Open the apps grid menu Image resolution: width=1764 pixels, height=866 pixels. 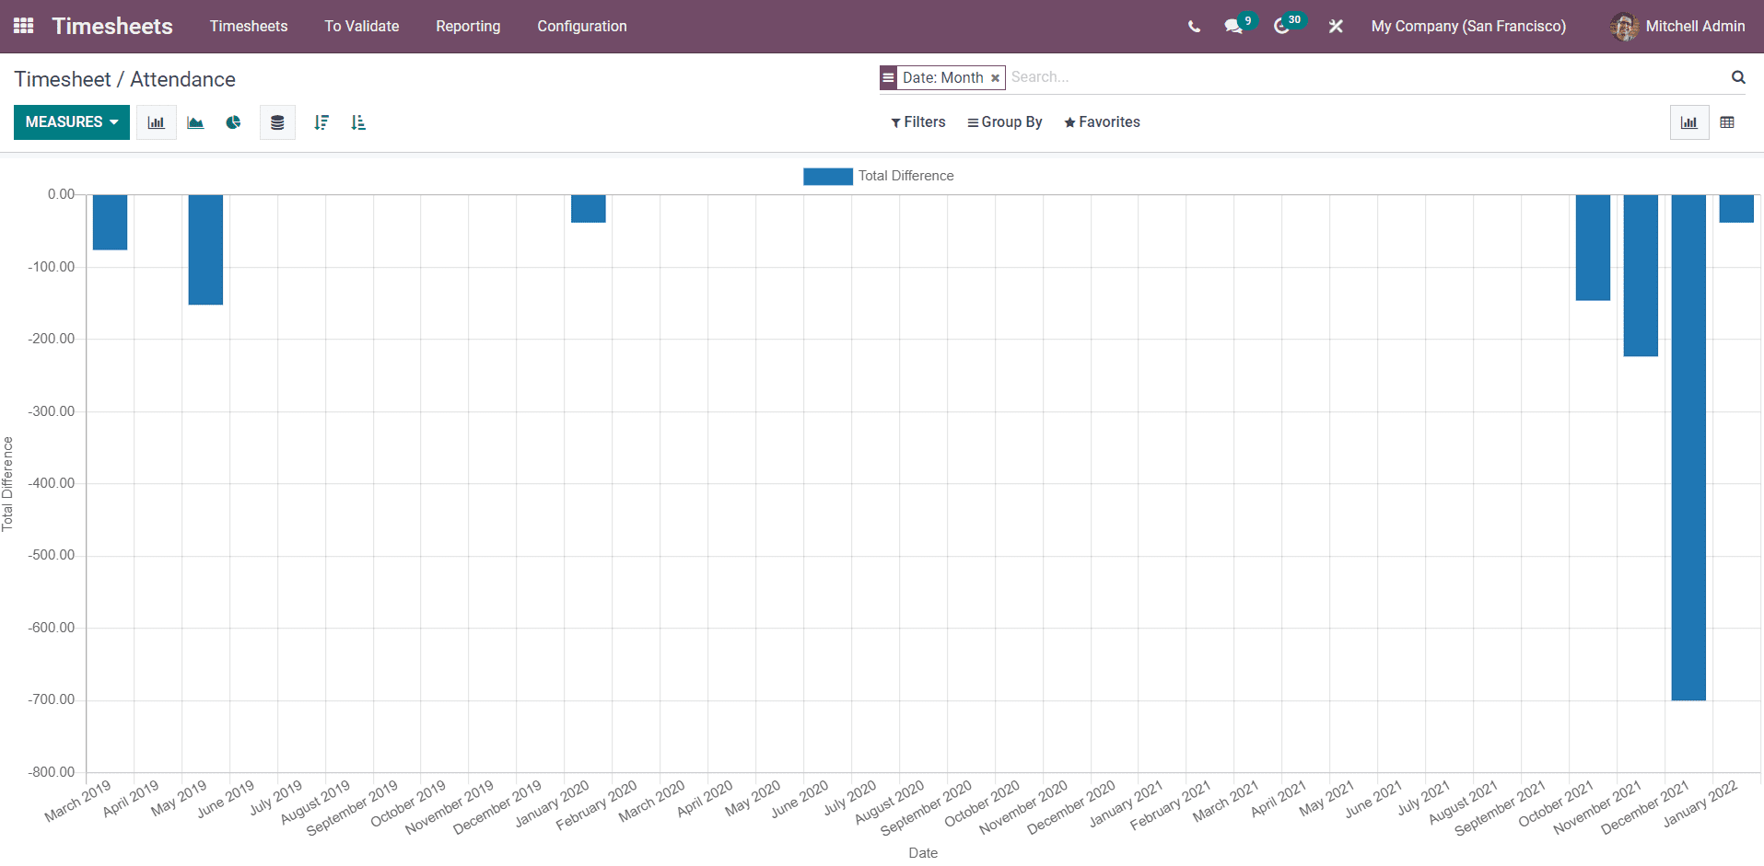click(x=23, y=26)
